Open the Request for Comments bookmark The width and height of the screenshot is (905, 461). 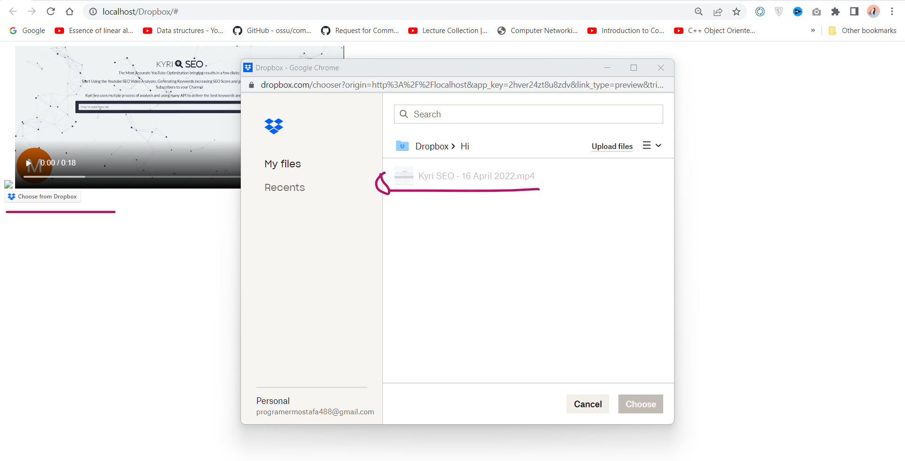coord(360,31)
